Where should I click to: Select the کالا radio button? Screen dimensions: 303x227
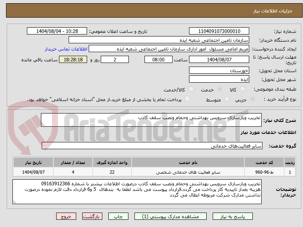pyautogui.click(x=242, y=89)
